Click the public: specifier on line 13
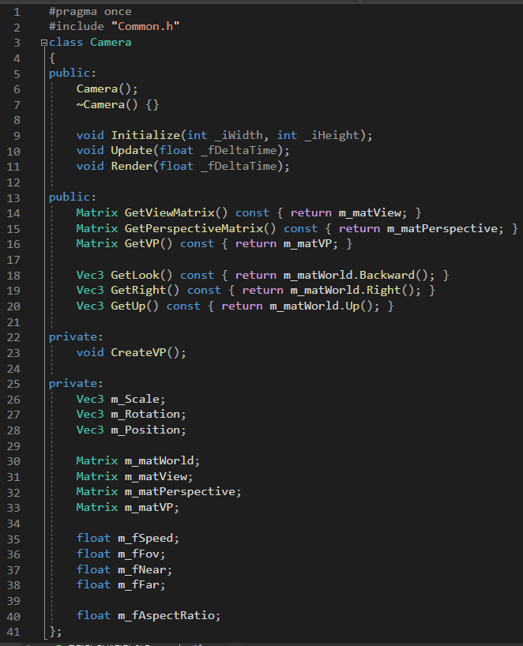This screenshot has width=523, height=646. click(73, 197)
